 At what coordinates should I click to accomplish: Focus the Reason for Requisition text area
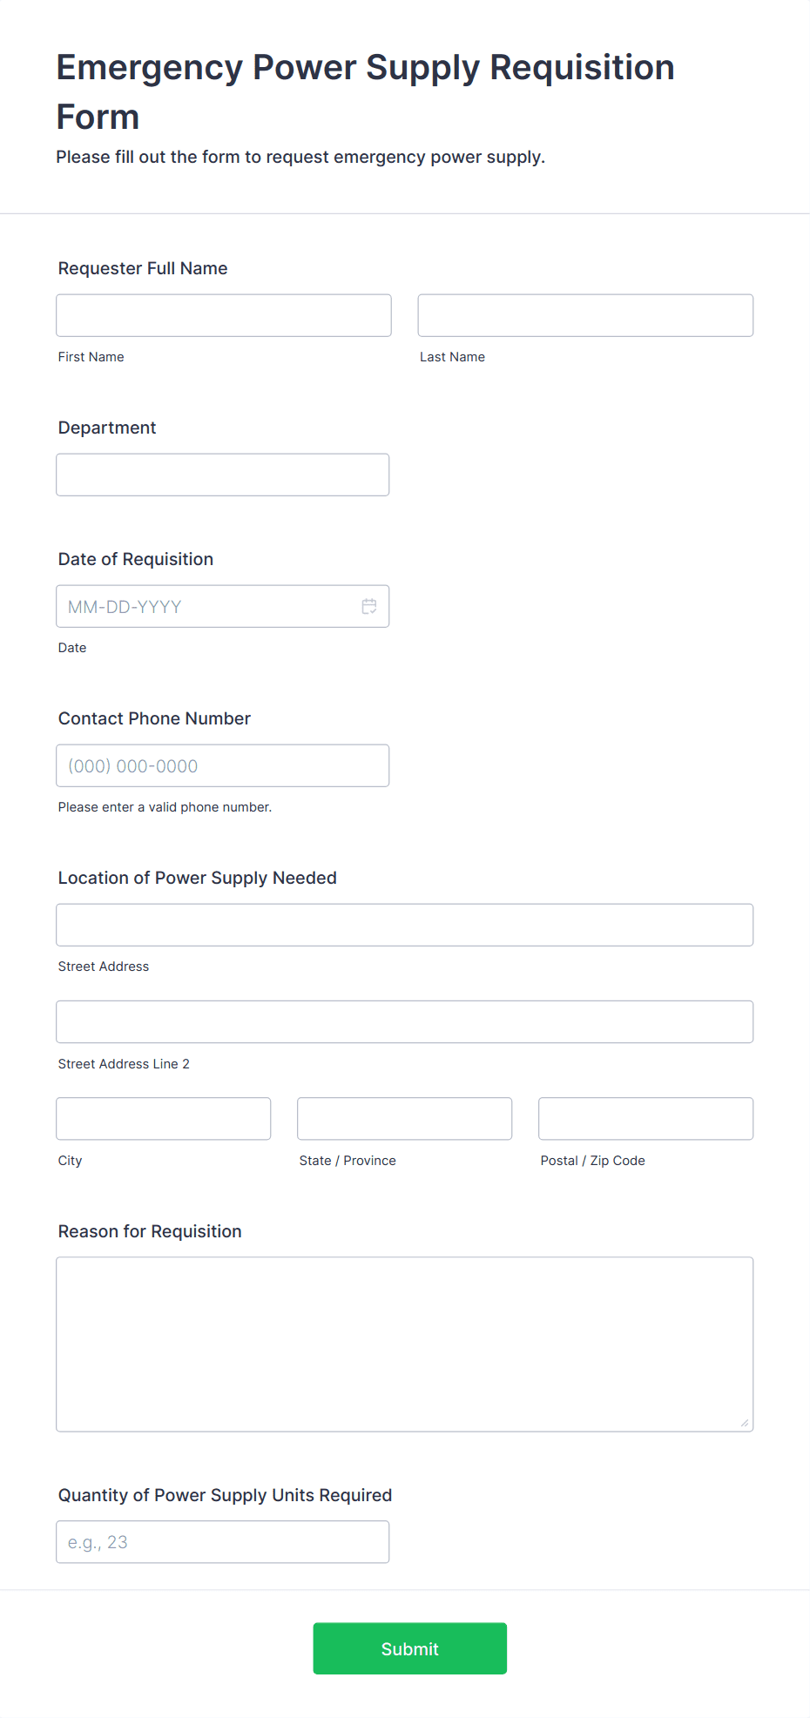click(405, 1344)
